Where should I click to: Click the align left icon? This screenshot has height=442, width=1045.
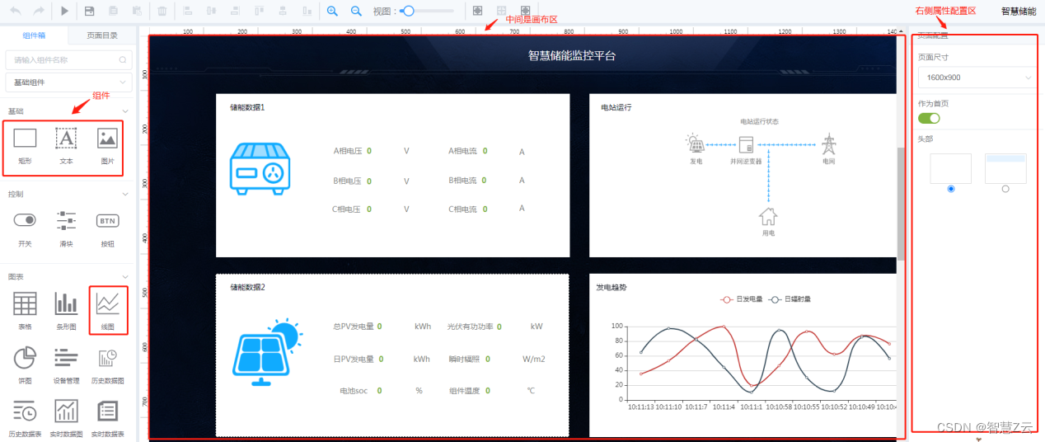pyautogui.click(x=188, y=11)
